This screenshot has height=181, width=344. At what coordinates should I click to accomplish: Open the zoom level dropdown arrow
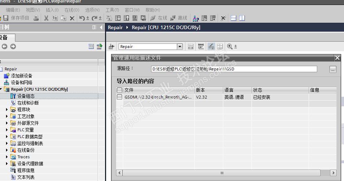tap(235, 47)
